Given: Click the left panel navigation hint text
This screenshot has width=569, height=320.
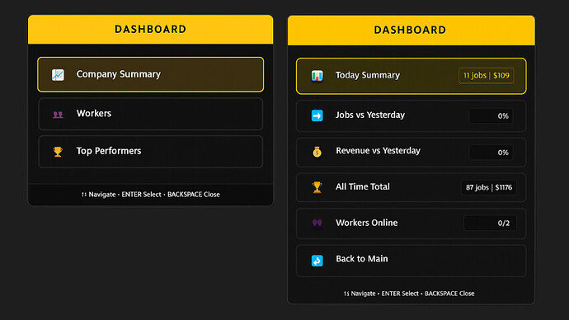Looking at the screenshot, I should coord(151,195).
